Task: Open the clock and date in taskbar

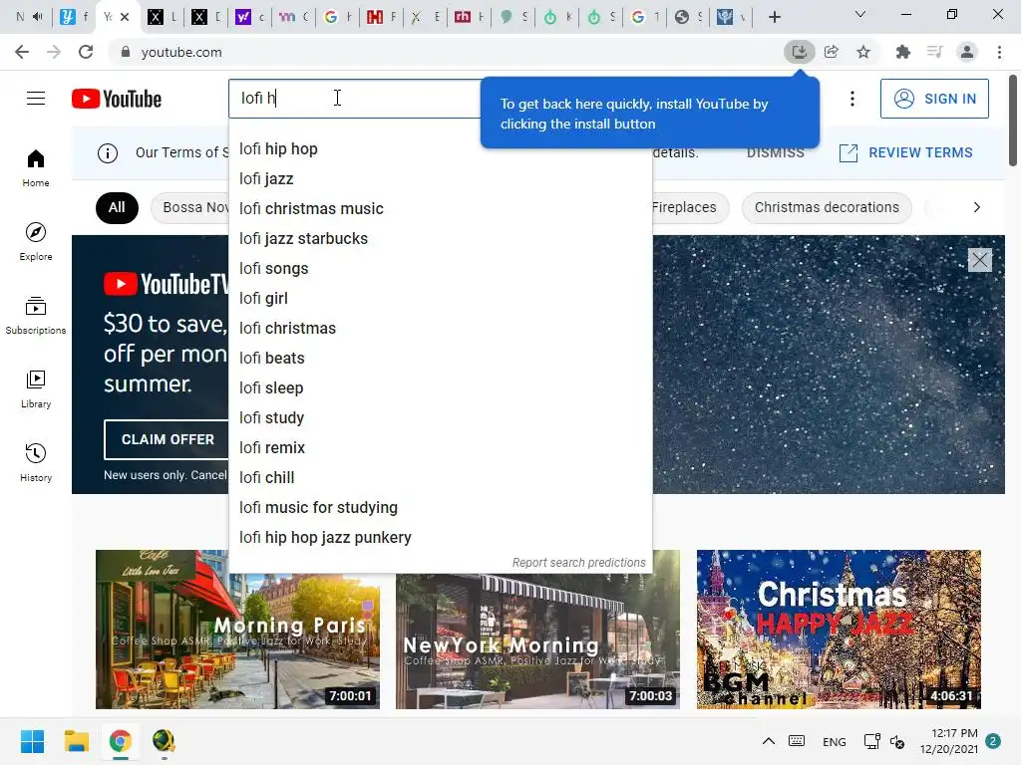Action: [948, 741]
